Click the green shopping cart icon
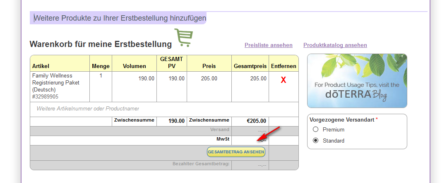Viewport: 447px width, 183px height. point(184,38)
